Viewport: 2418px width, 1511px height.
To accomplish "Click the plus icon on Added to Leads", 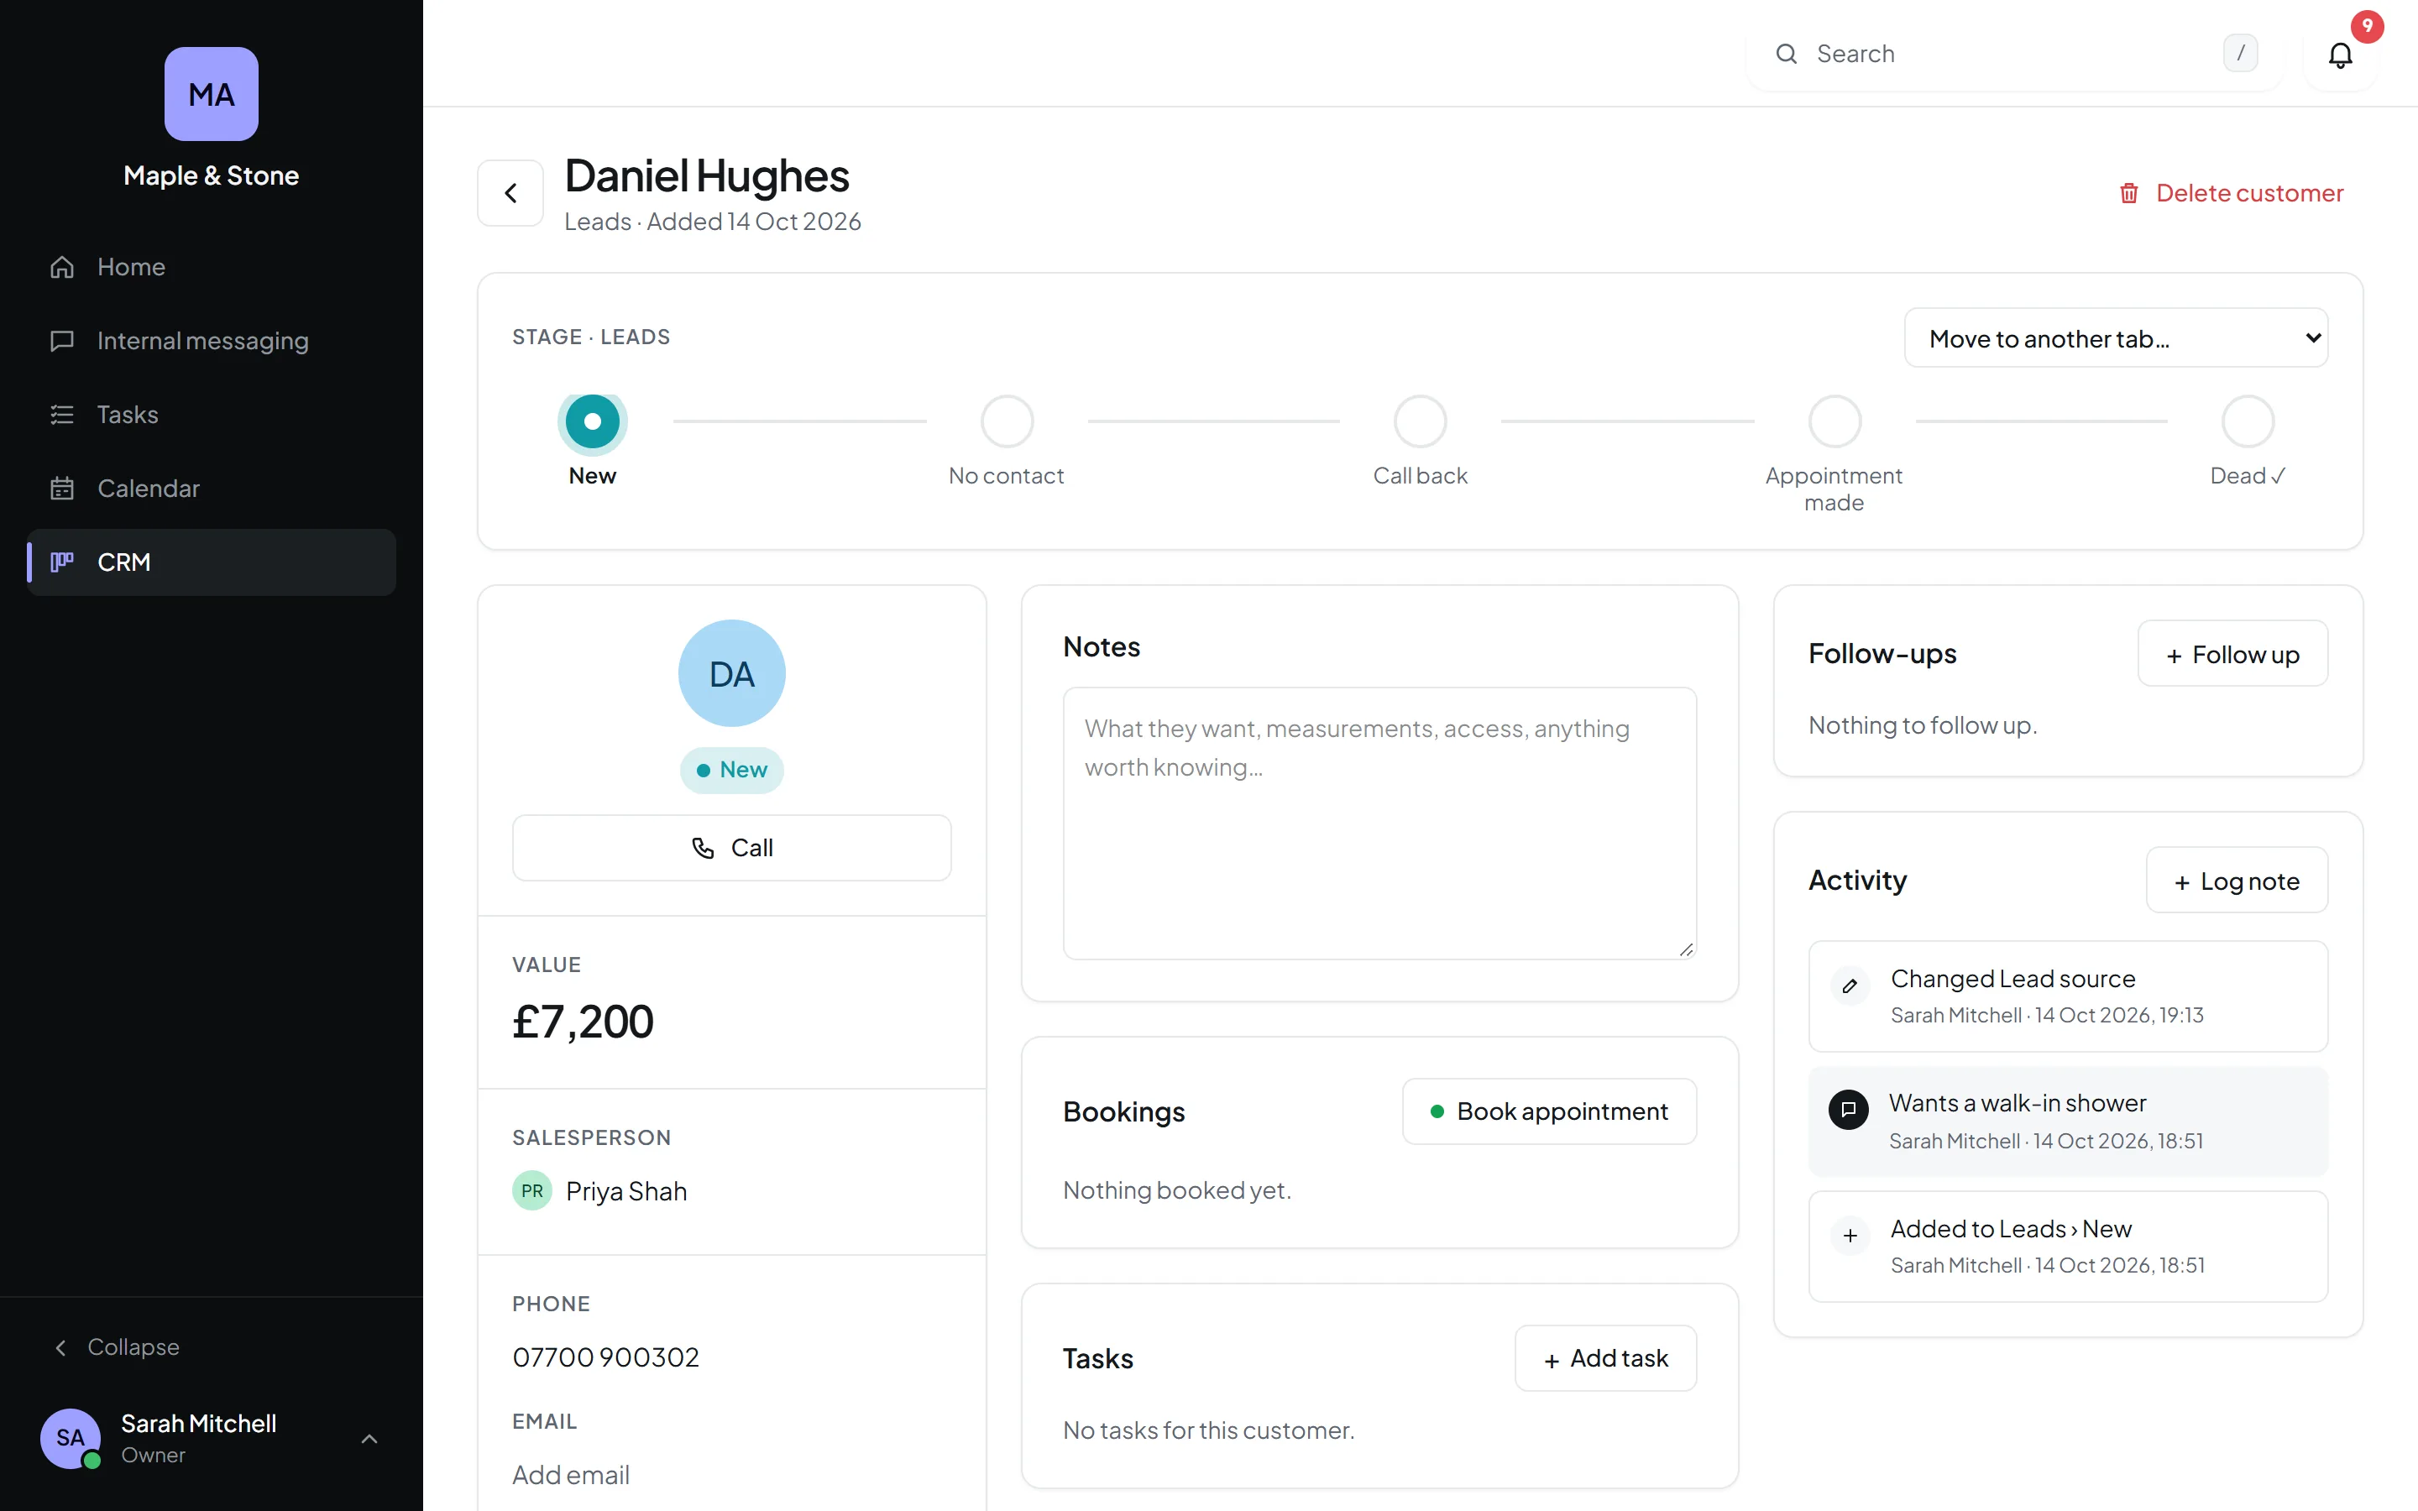I will coord(1850,1237).
